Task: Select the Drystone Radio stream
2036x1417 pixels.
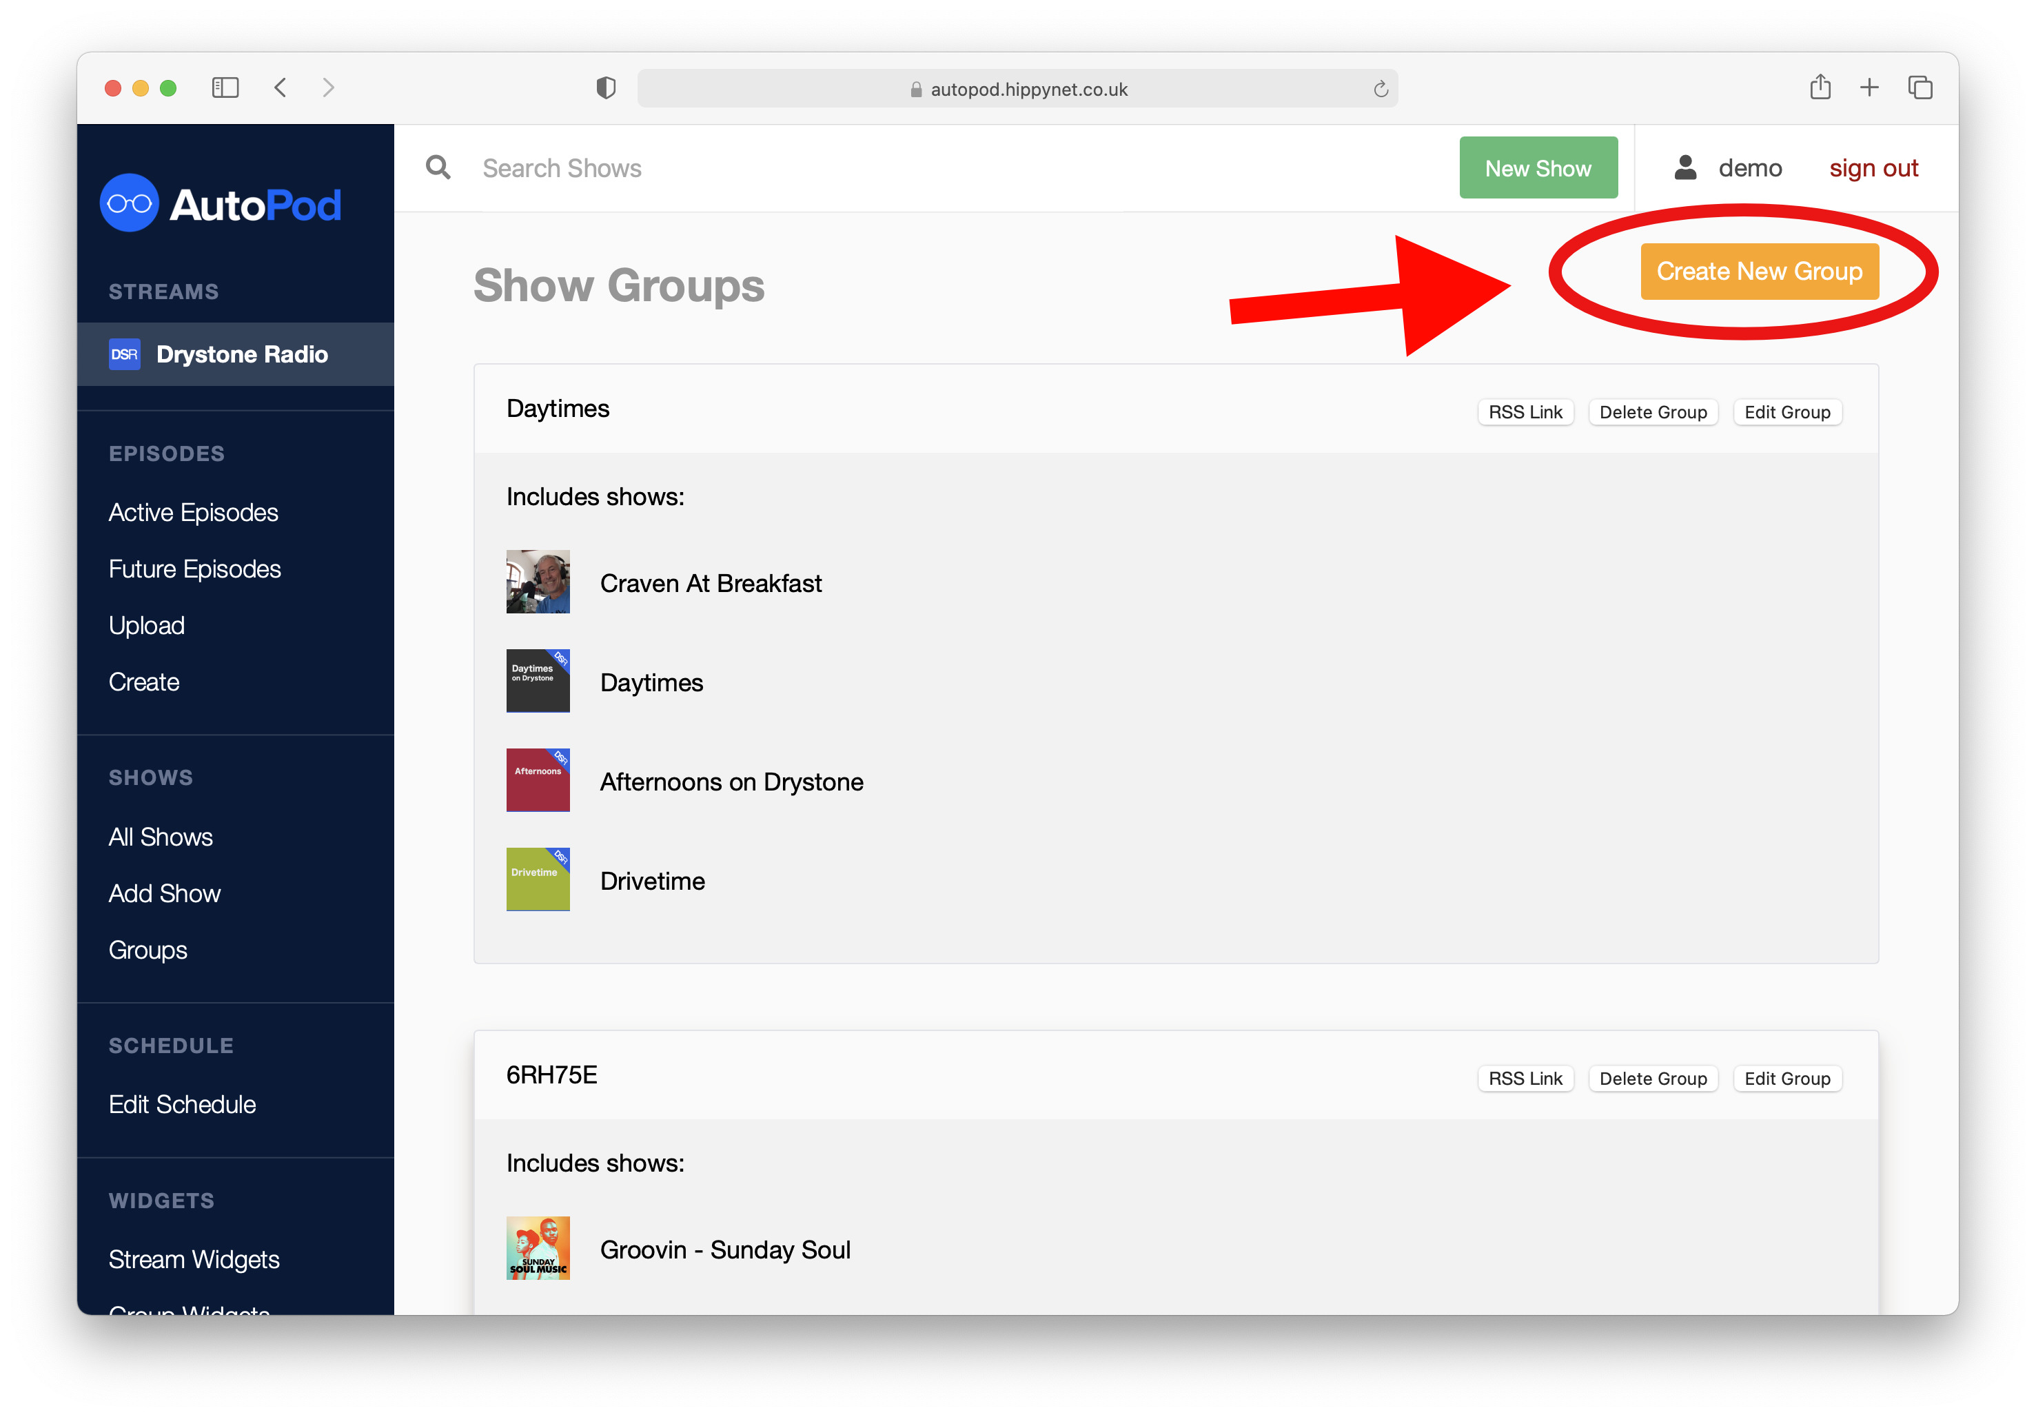Action: pyautogui.click(x=235, y=354)
